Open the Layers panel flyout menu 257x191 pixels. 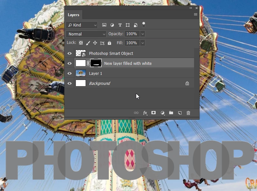click(x=196, y=15)
